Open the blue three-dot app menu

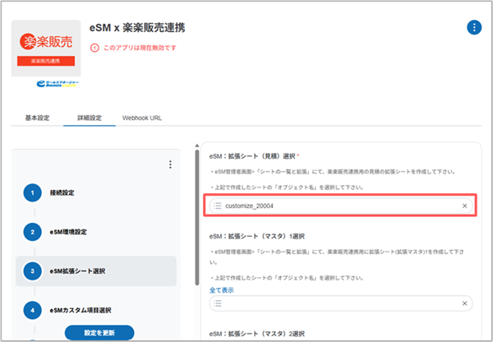tap(474, 27)
